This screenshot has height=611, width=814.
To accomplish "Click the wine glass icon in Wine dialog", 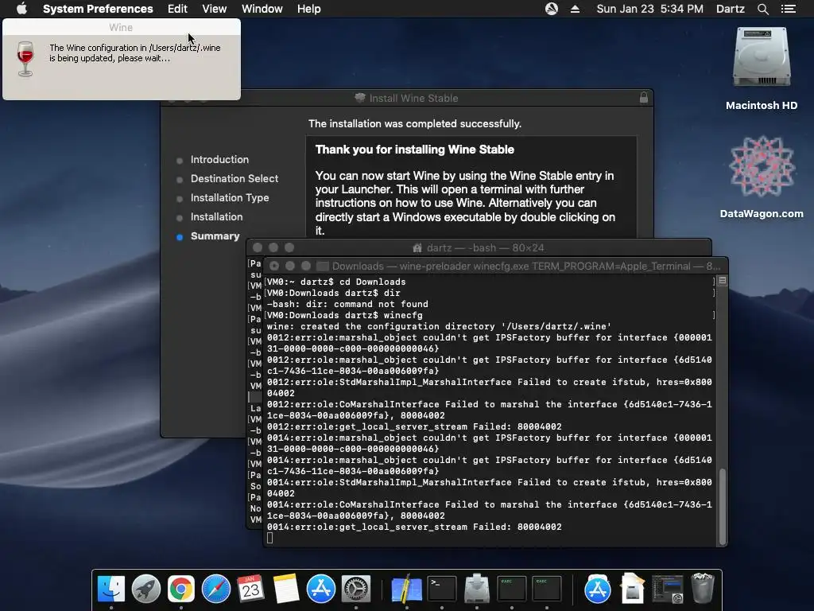I will point(25,59).
